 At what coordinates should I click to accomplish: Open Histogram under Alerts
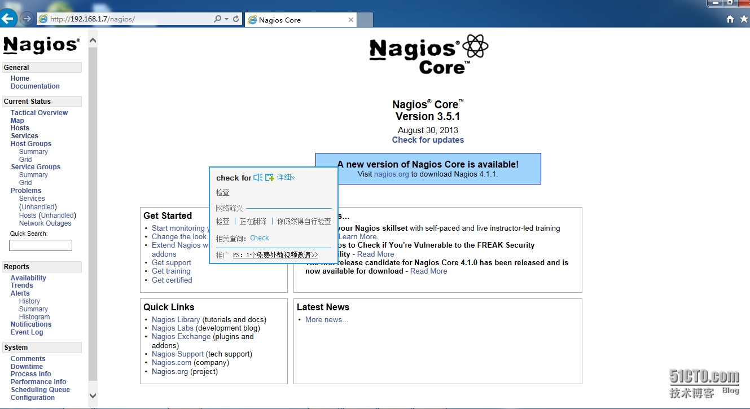(34, 317)
